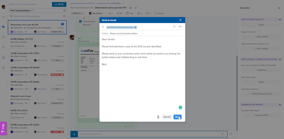Open the Cost of Poor Quality Select dropdown

point(261,25)
